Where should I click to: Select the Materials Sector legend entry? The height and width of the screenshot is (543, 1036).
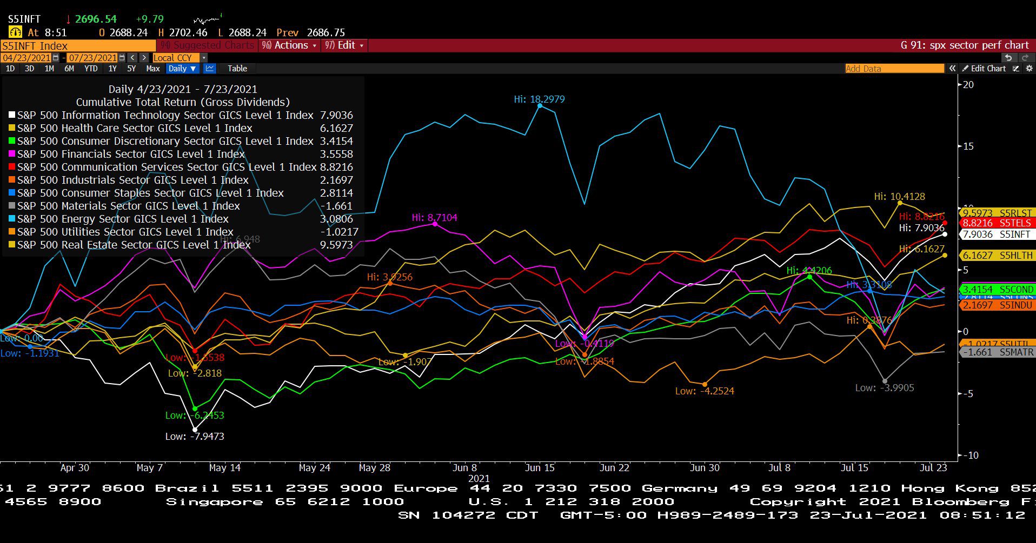(181, 206)
